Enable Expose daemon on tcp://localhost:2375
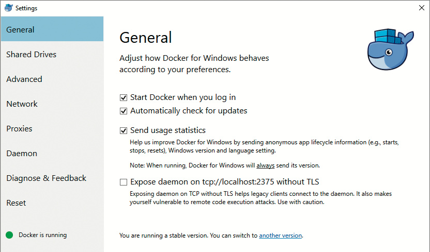The height and width of the screenshot is (252, 430). (x=124, y=181)
